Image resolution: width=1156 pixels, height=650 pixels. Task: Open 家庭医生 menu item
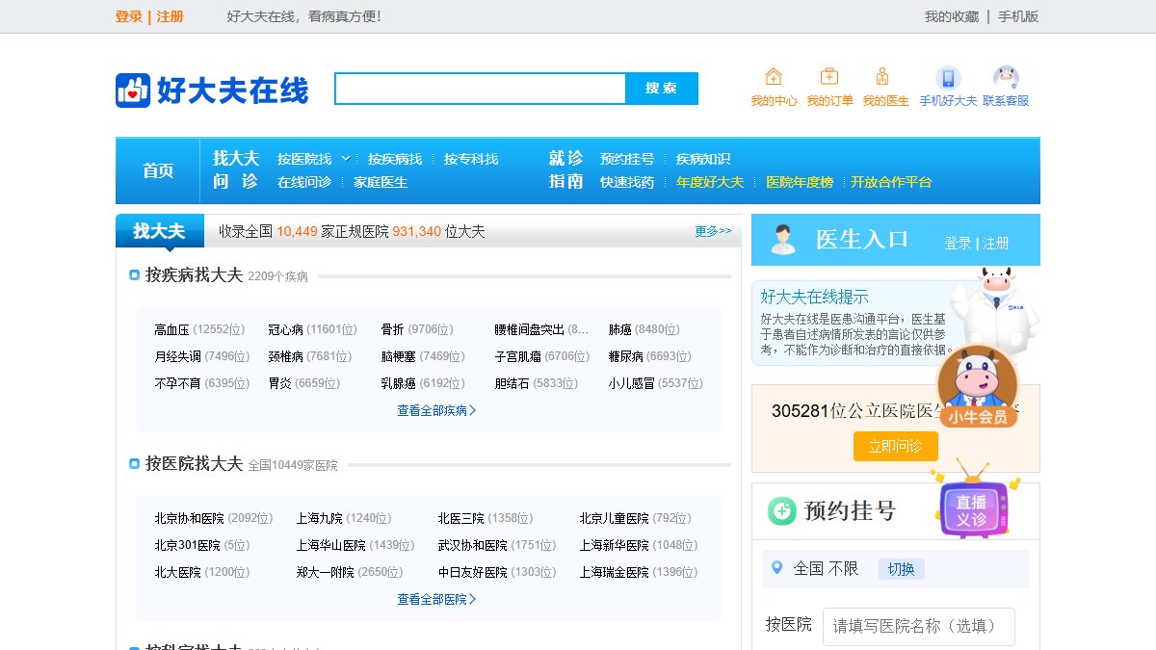coord(381,182)
